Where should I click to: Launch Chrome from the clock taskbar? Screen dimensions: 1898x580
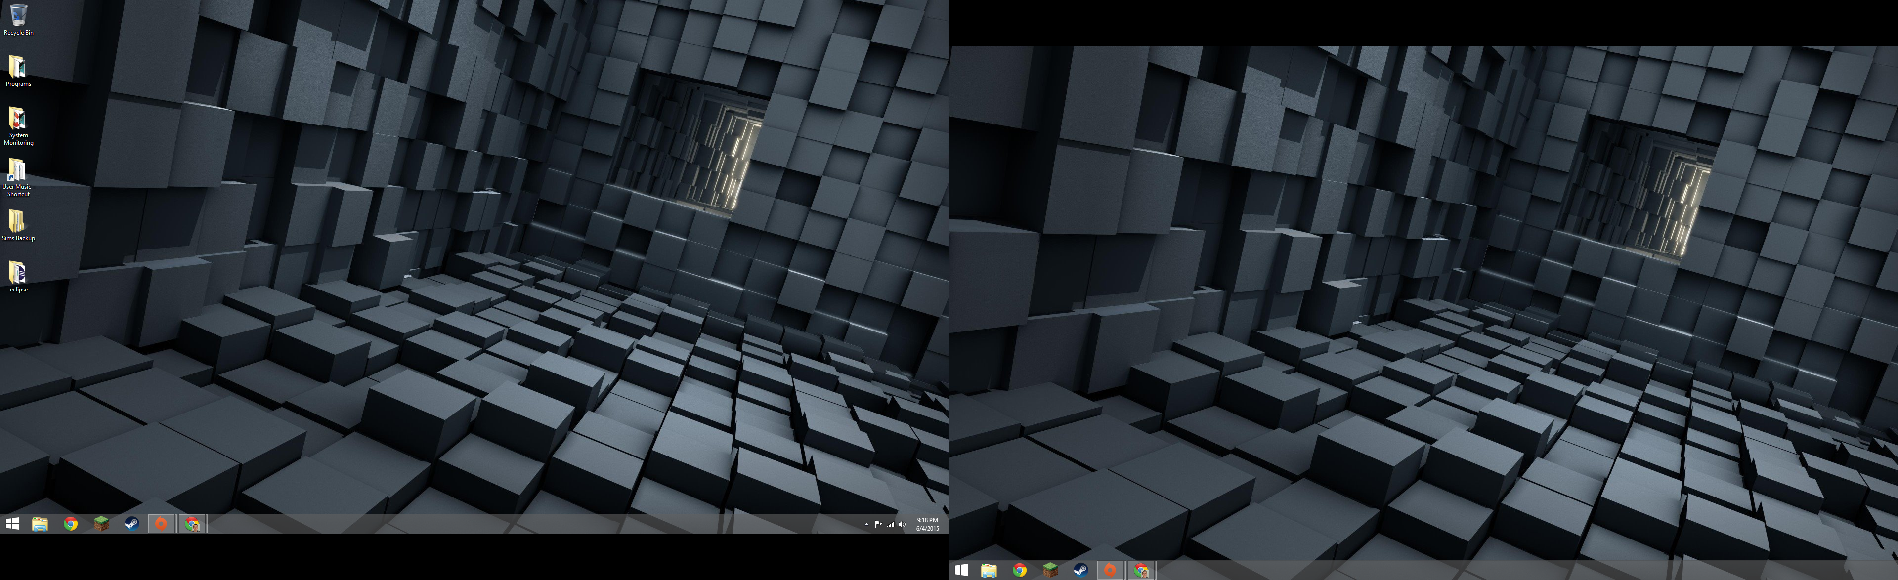coord(71,523)
